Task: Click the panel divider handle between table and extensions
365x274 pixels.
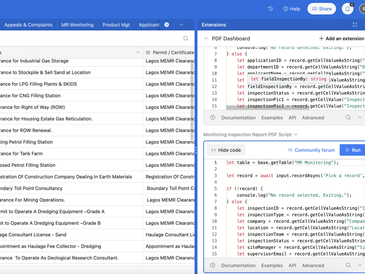Action: click(x=196, y=150)
